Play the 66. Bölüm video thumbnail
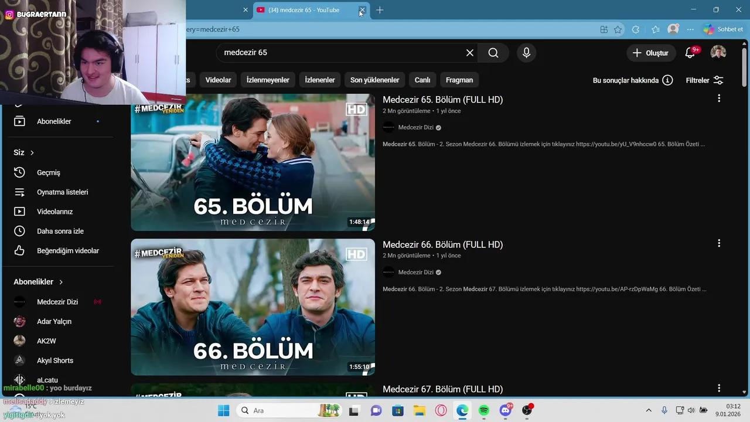 click(x=253, y=307)
